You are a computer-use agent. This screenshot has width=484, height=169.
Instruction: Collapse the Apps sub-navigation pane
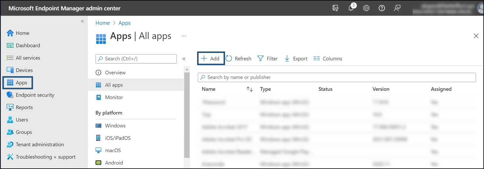pos(184,59)
